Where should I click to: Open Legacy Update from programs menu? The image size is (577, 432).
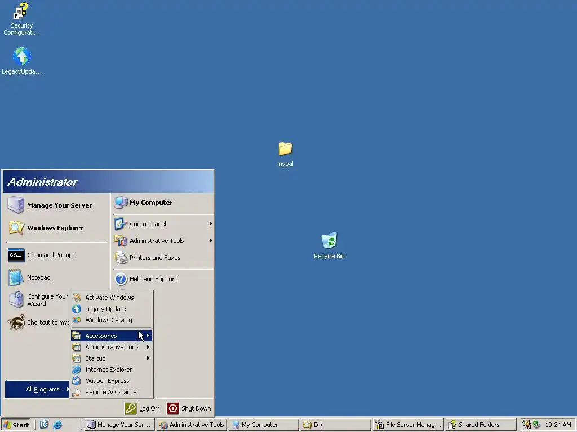(x=112, y=309)
